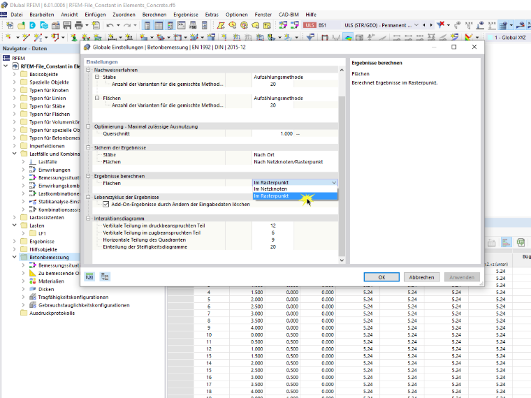531x398 pixels.
Task: Expand the Materialien tree node
Action: point(23,281)
